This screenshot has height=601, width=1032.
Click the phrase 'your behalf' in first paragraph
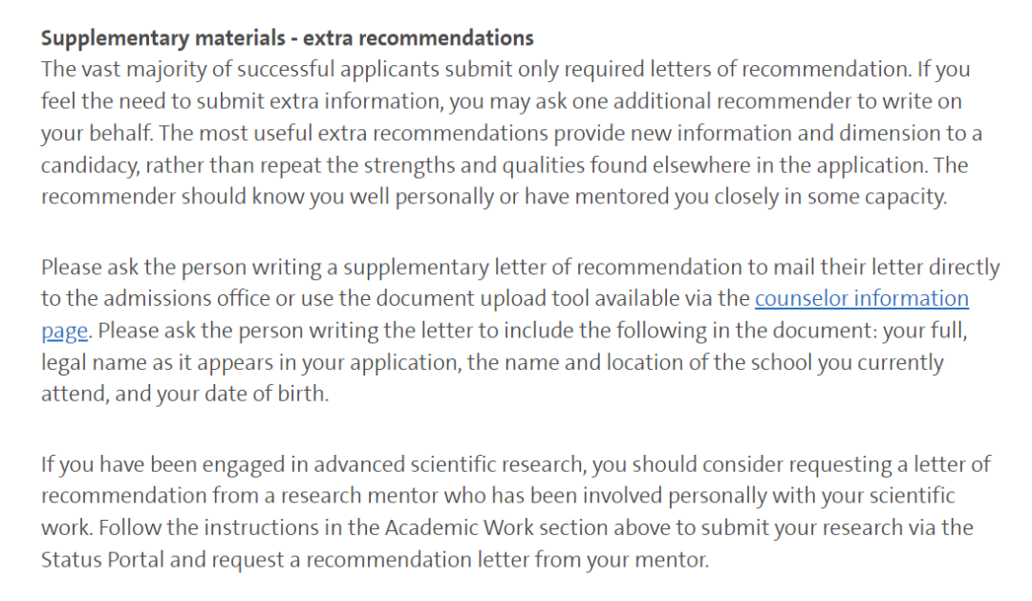click(96, 134)
